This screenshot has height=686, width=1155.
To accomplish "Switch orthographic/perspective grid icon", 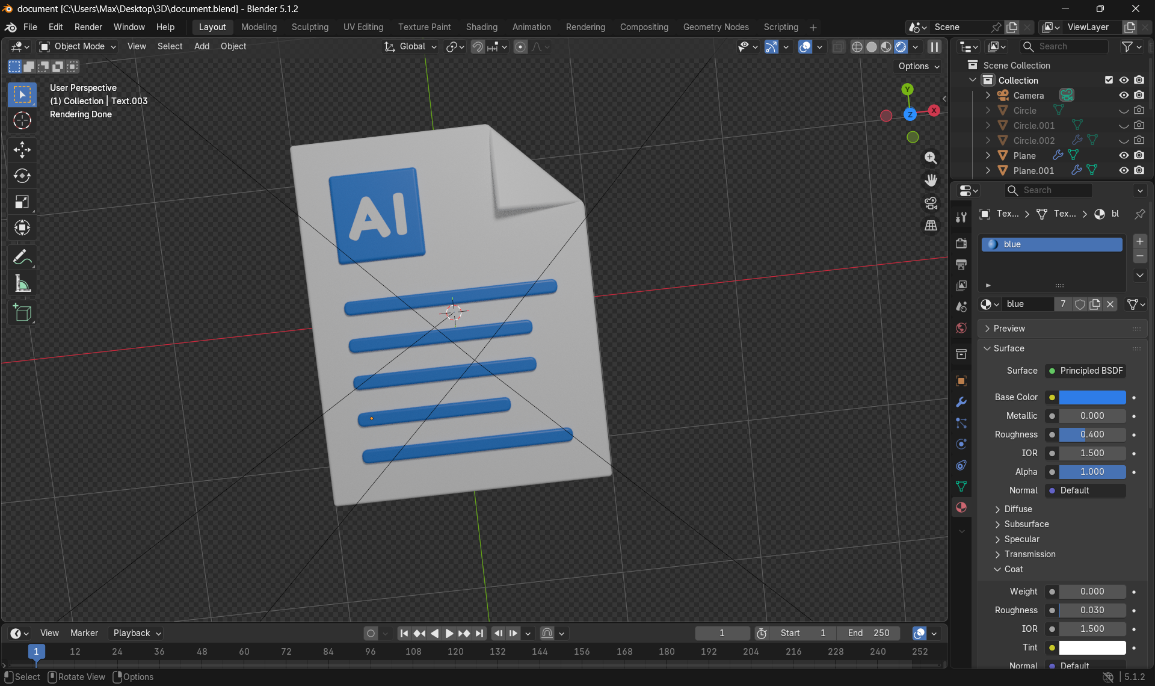I will point(931,225).
